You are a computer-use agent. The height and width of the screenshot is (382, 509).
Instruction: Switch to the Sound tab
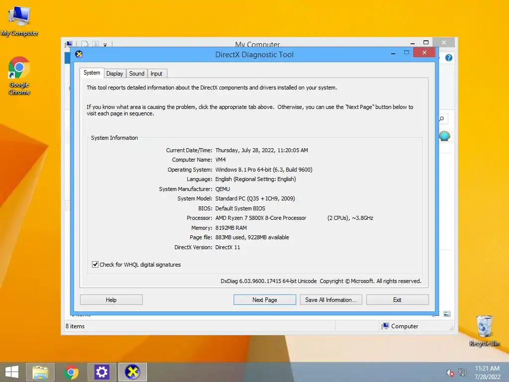[x=137, y=74]
